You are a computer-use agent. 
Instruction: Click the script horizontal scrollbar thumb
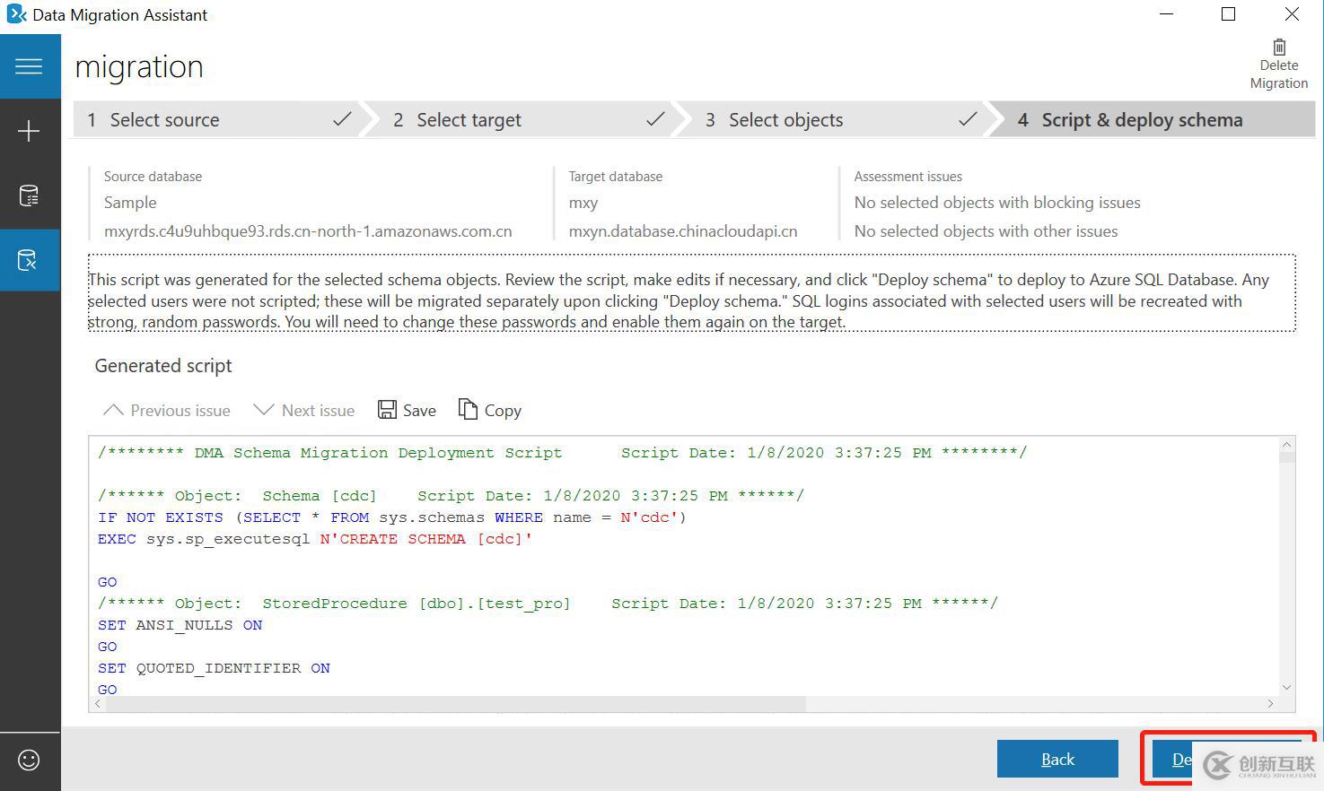point(456,704)
